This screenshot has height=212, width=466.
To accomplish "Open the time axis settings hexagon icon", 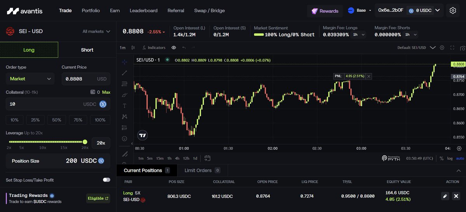I will coord(459,148).
